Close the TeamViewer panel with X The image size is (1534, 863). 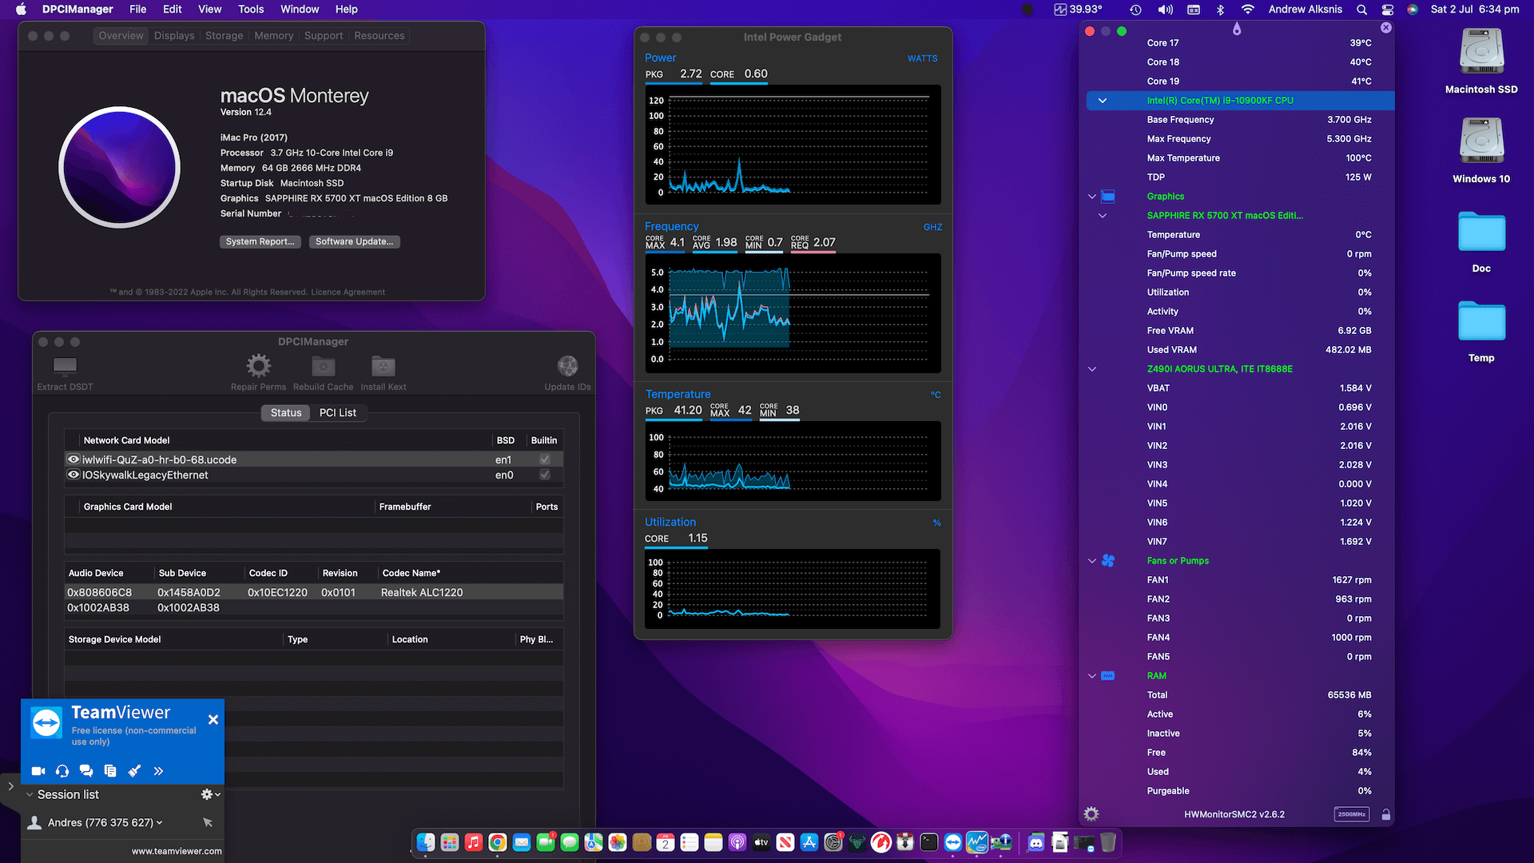[213, 720]
